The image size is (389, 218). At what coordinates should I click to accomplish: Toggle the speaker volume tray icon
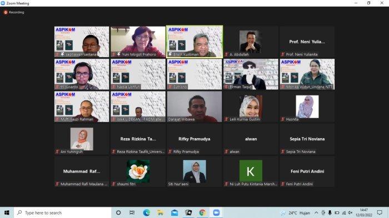pyautogui.click(x=350, y=212)
